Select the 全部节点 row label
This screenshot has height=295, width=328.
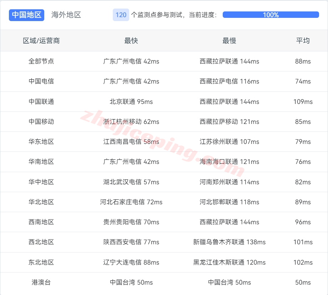(41, 61)
